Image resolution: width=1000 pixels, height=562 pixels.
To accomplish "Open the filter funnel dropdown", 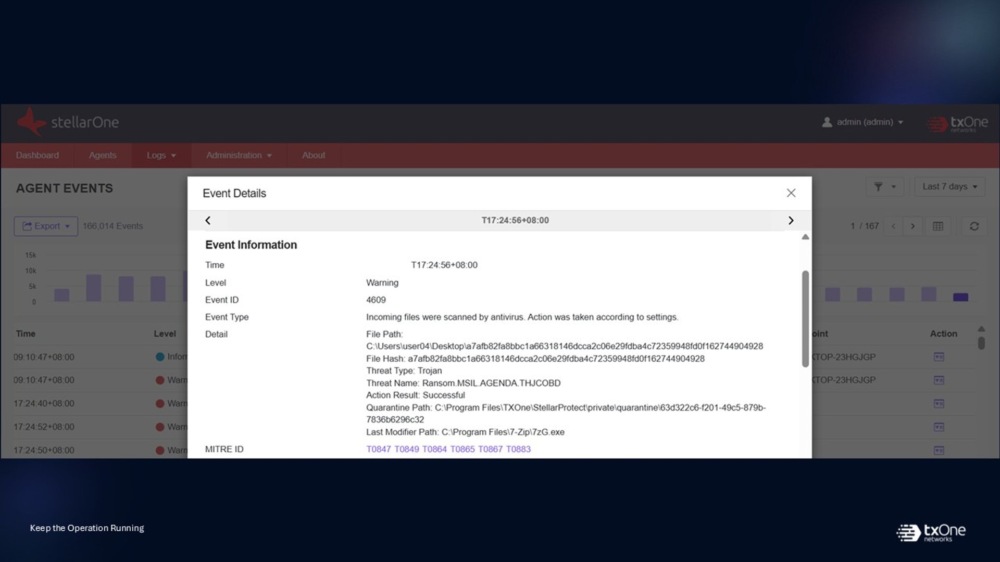I will pos(884,187).
